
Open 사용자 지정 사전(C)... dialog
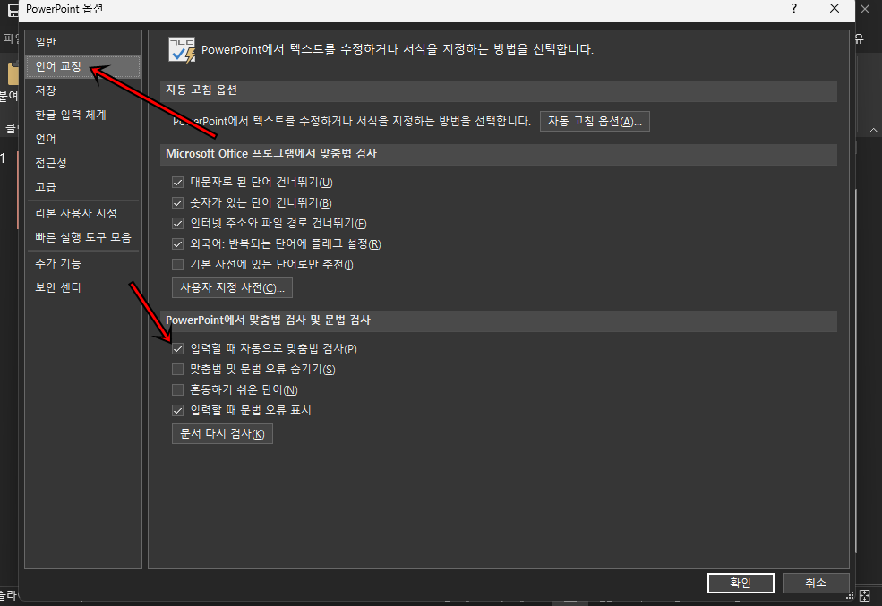[x=232, y=288]
